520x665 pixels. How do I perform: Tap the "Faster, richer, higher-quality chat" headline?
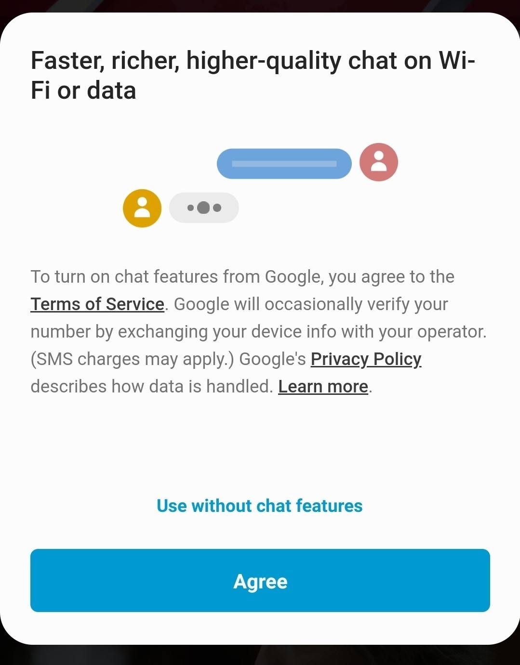[253, 61]
